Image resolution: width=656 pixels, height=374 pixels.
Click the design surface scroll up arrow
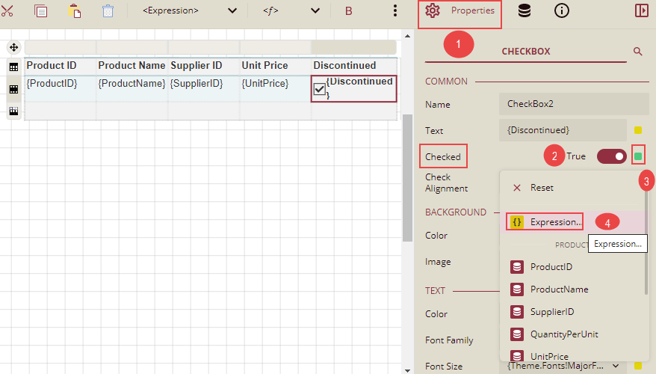[x=407, y=36]
